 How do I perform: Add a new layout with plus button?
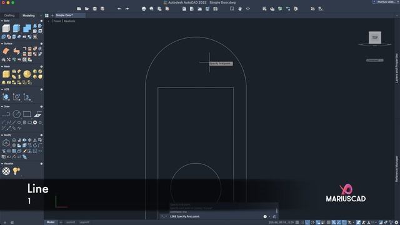(x=61, y=222)
